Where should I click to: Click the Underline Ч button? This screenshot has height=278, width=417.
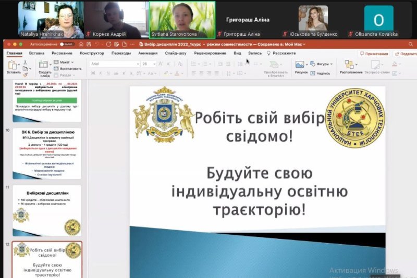point(108,73)
